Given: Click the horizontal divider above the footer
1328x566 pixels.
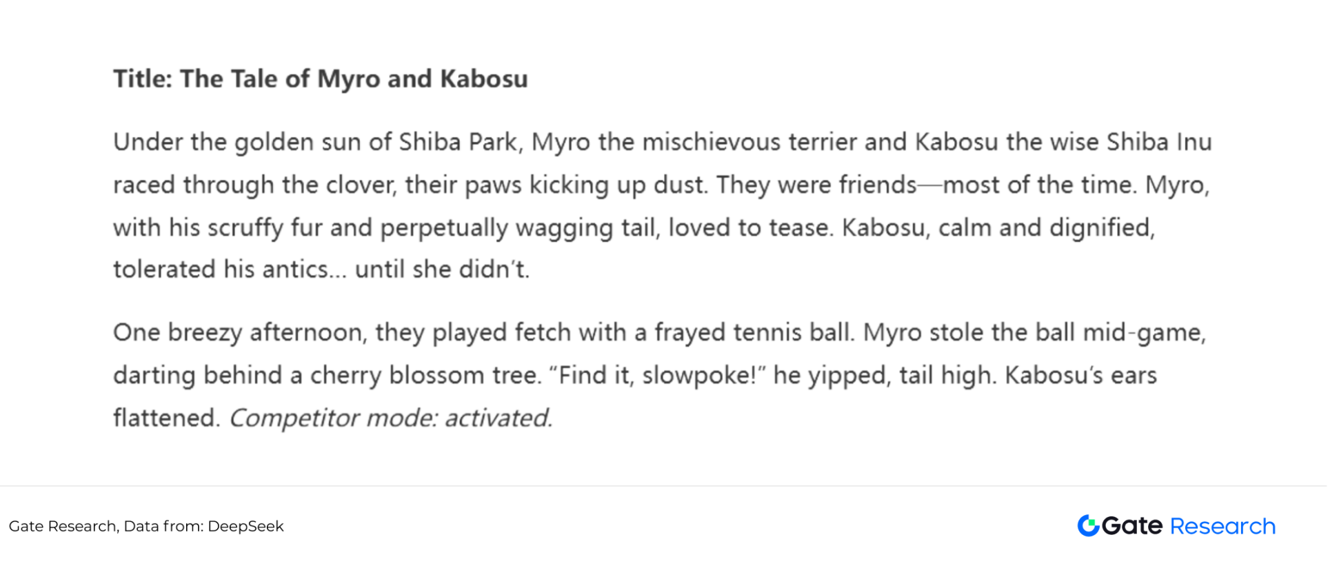Looking at the screenshot, I should tap(664, 486).
